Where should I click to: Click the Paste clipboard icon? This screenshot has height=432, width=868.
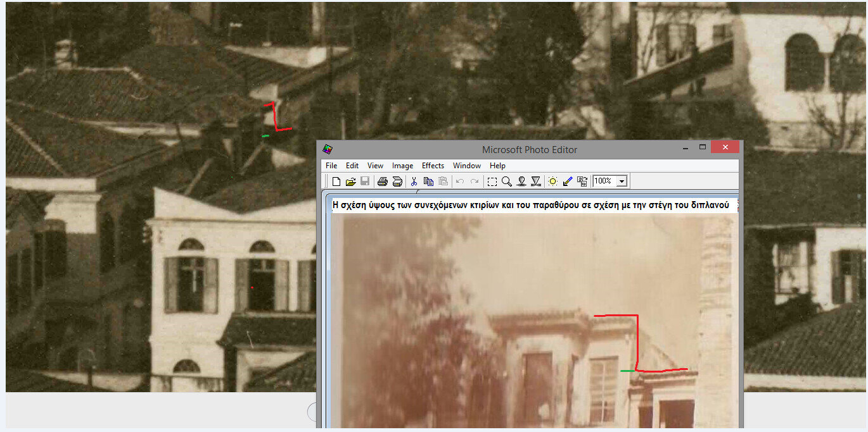click(x=443, y=182)
